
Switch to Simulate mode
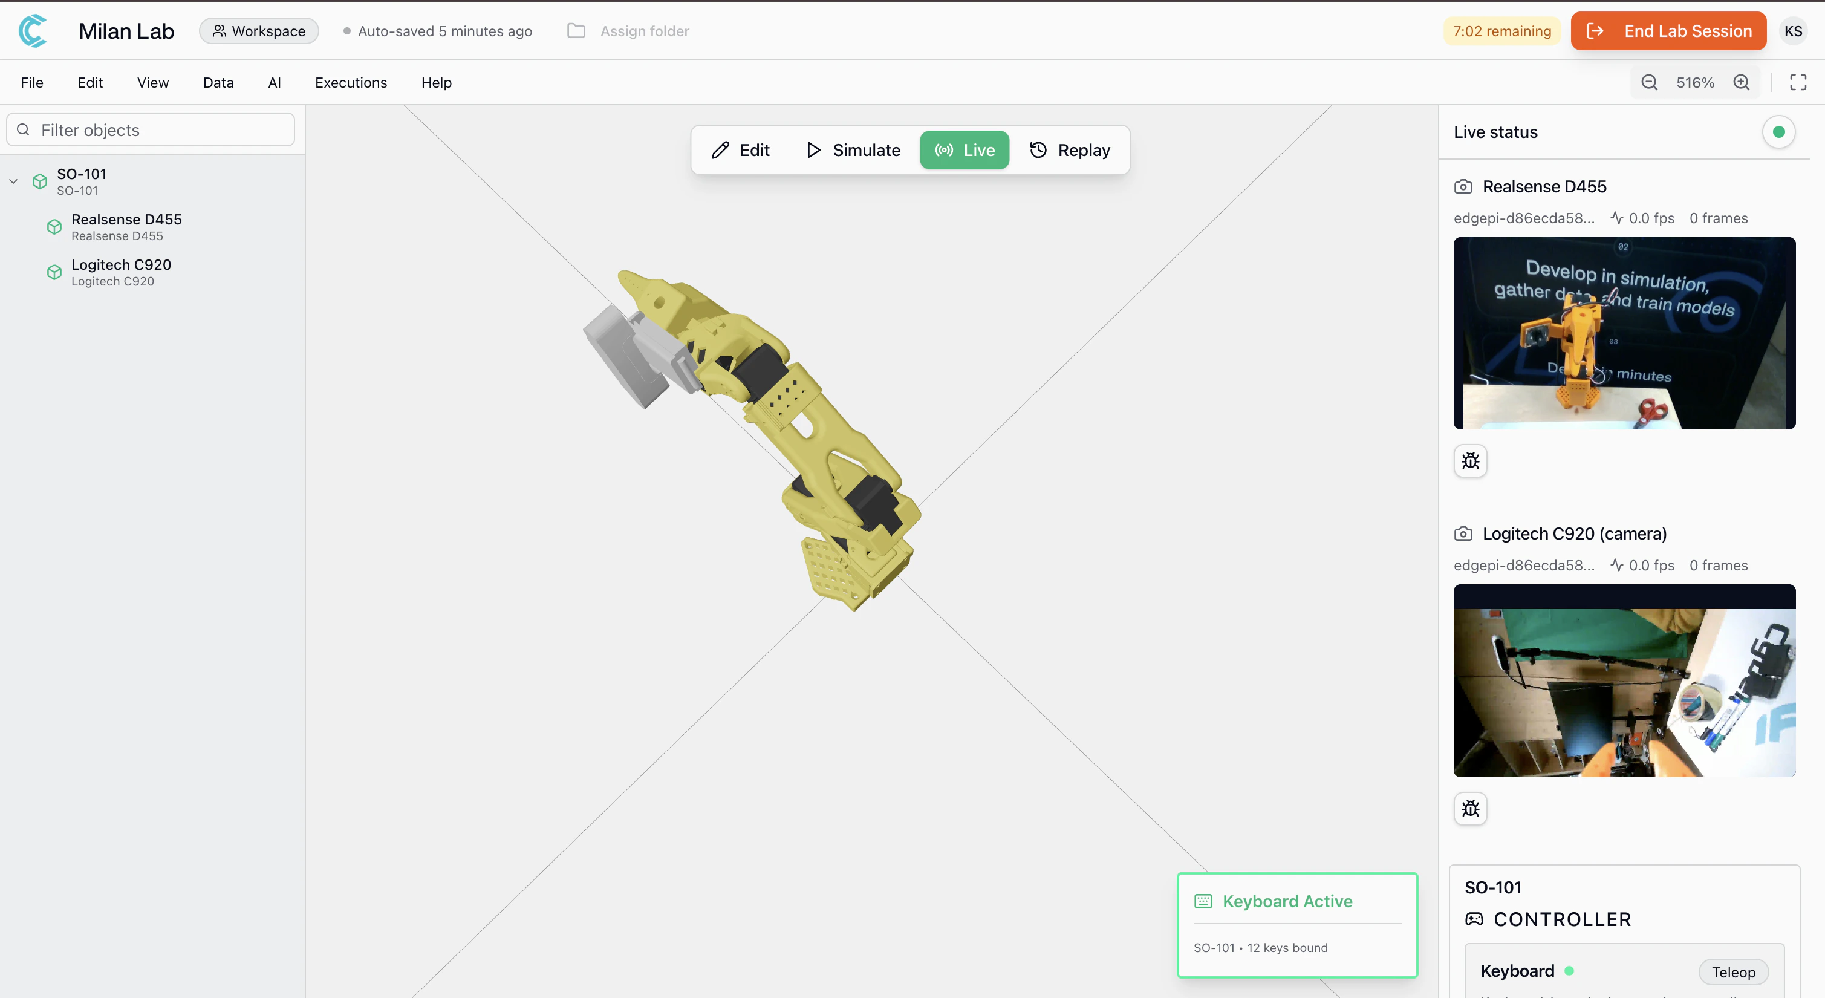[x=854, y=150]
